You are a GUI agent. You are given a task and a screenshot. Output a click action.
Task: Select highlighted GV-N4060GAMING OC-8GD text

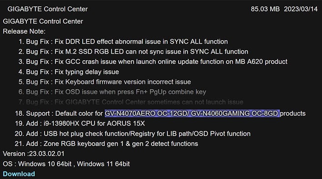pos(234,113)
